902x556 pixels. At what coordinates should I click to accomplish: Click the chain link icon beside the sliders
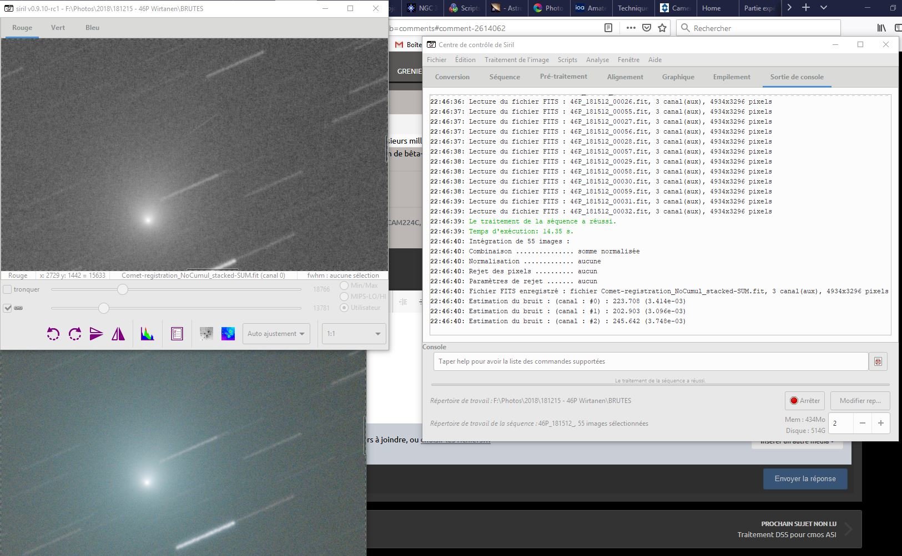tap(18, 308)
